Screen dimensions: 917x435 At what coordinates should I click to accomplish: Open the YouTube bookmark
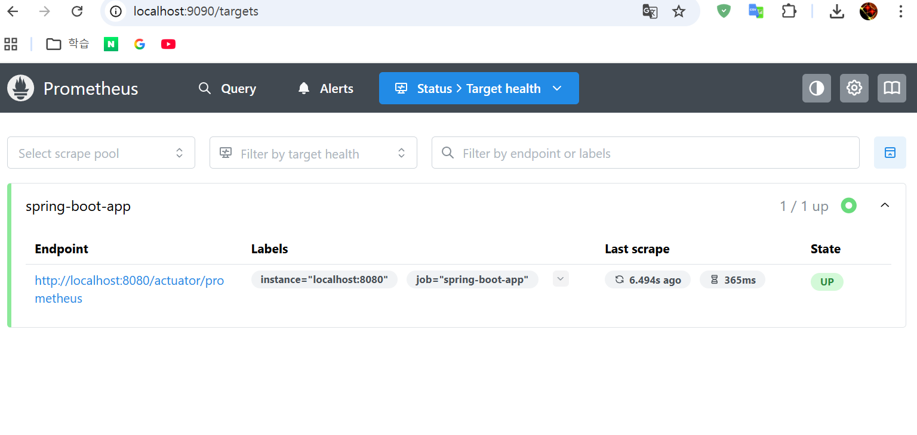tap(168, 44)
